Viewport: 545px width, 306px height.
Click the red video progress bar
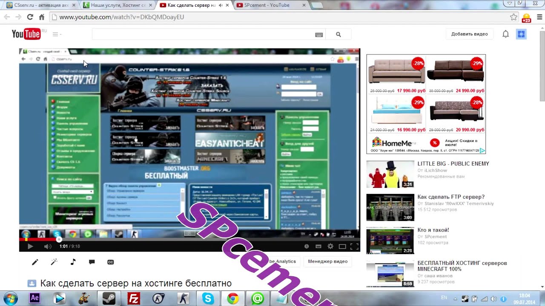tap(38, 239)
